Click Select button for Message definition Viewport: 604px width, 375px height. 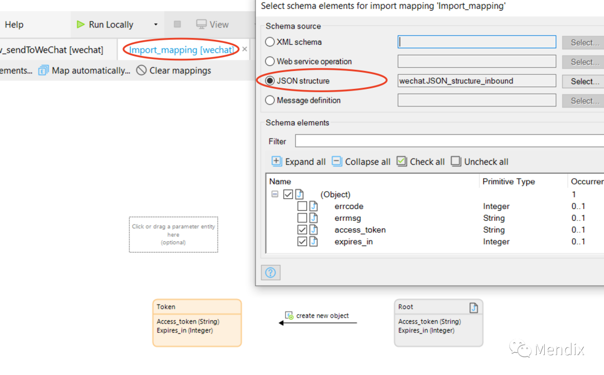click(583, 101)
